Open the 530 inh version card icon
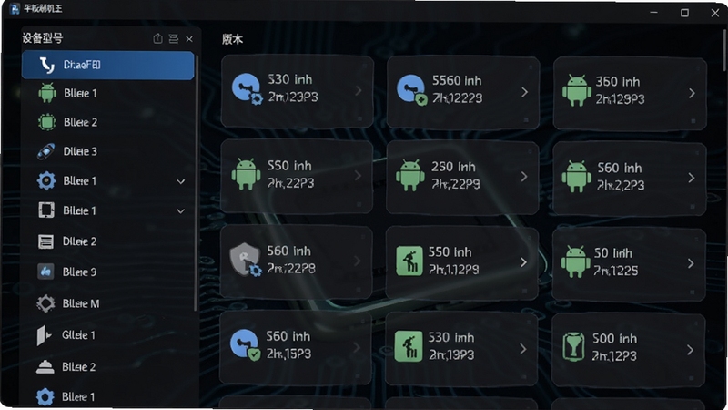The height and width of the screenshot is (410, 728). (x=247, y=88)
